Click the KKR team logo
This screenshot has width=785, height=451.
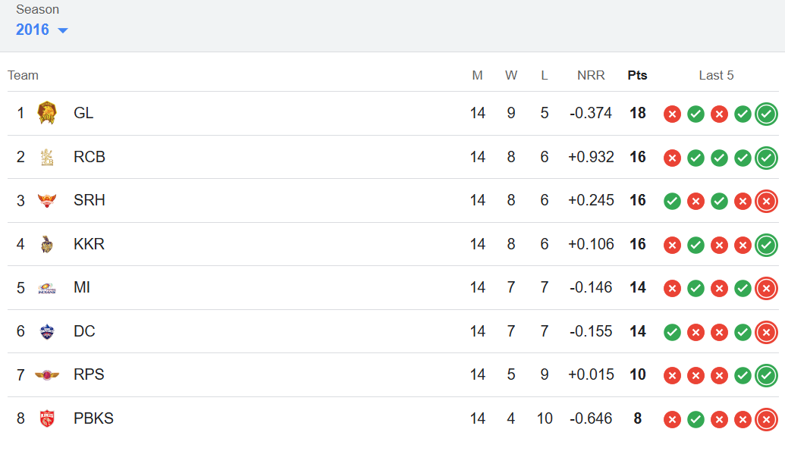point(47,244)
